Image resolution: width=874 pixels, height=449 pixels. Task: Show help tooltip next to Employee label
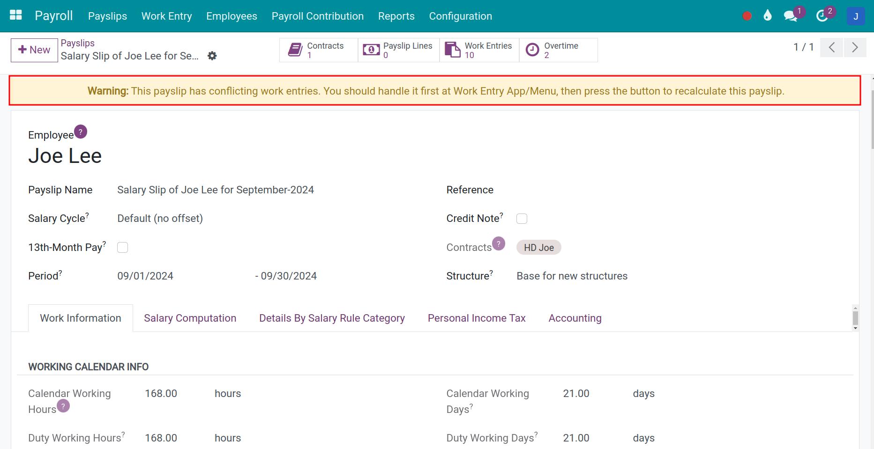point(81,132)
